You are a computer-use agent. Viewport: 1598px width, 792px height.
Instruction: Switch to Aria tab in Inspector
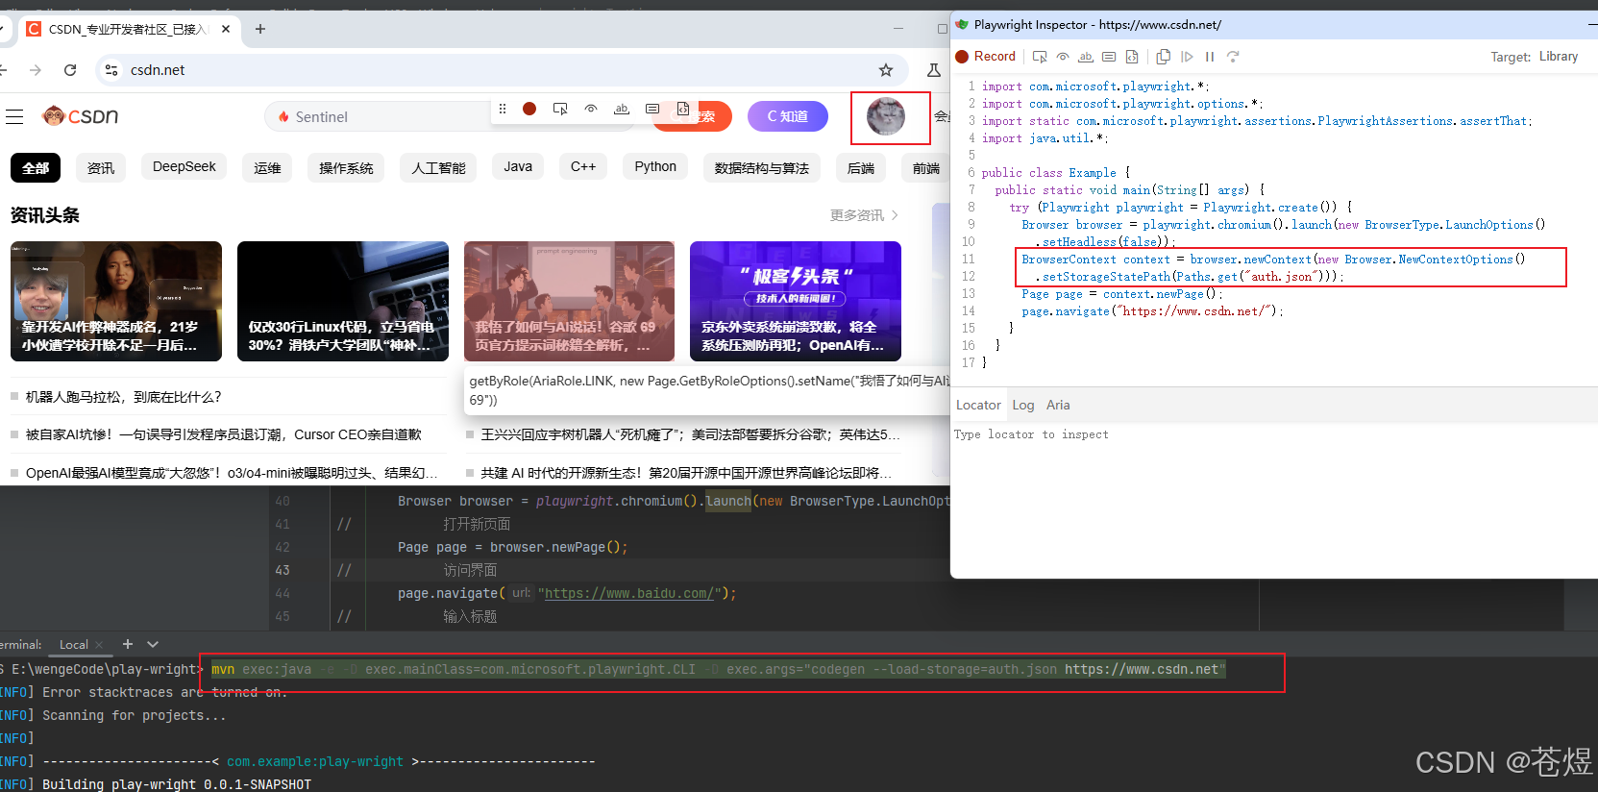[x=1058, y=406]
